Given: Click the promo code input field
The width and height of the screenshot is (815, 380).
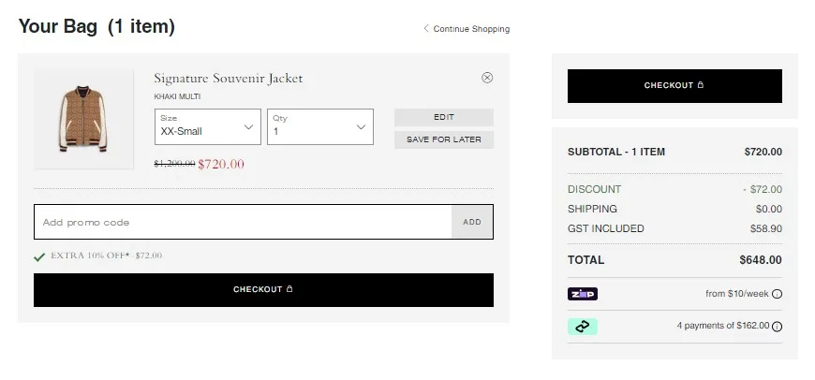Looking at the screenshot, I should [243, 222].
